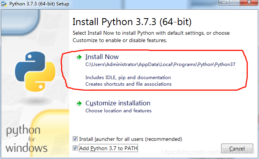Click the Cancel button
Viewport: 259px width, 159px height.
click(x=237, y=149)
